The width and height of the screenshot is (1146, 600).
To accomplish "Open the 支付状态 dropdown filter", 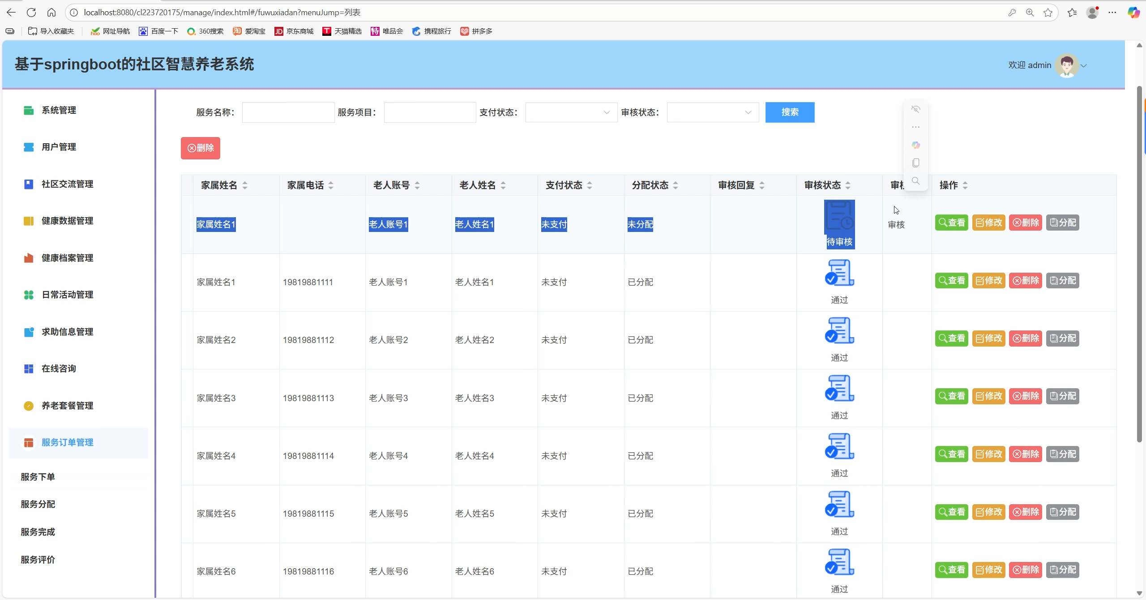I will pos(571,112).
